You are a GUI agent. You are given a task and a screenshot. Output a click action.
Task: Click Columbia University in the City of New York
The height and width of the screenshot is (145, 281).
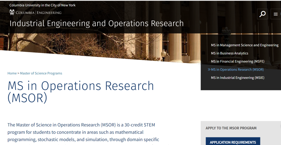pyautogui.click(x=42, y=5)
